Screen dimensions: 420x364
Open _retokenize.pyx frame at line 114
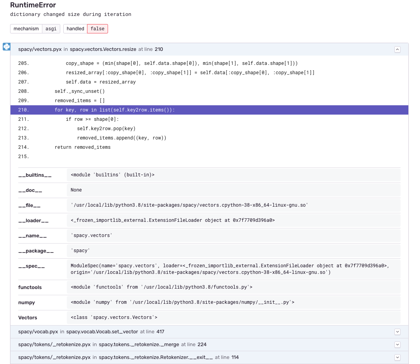coord(209,357)
